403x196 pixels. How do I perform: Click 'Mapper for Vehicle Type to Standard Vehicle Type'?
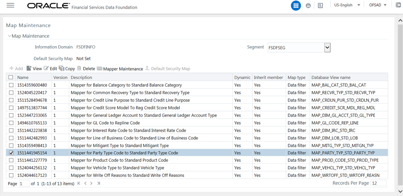click(118, 168)
